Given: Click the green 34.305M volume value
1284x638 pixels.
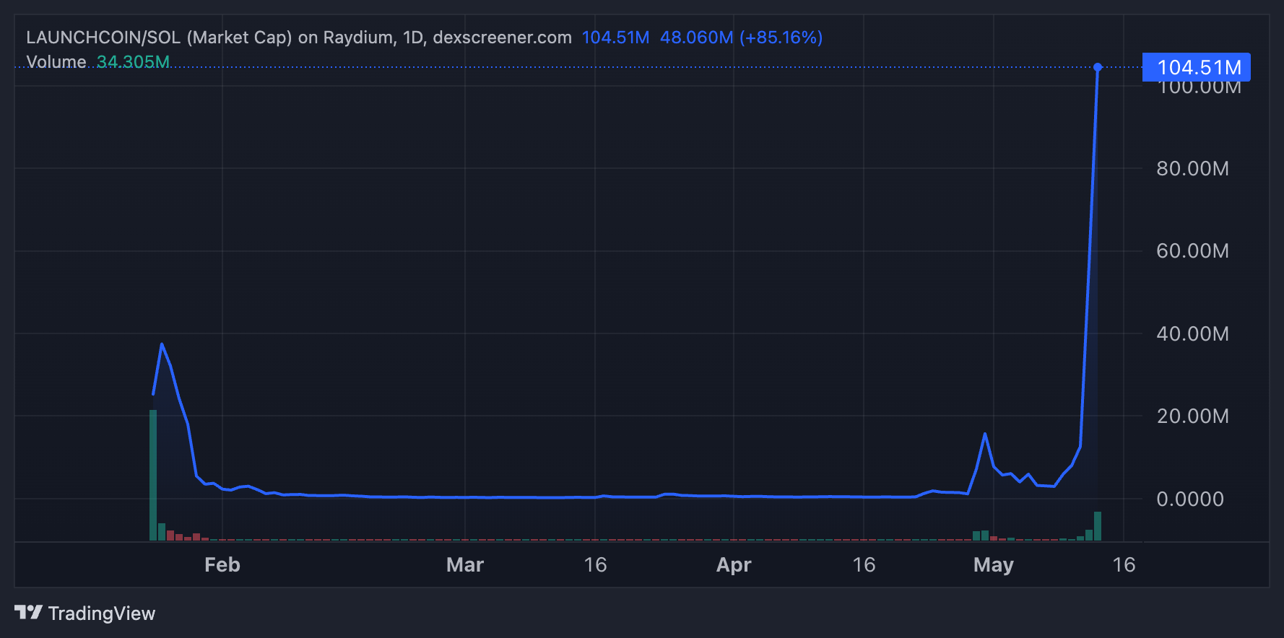Looking at the screenshot, I should point(133,62).
